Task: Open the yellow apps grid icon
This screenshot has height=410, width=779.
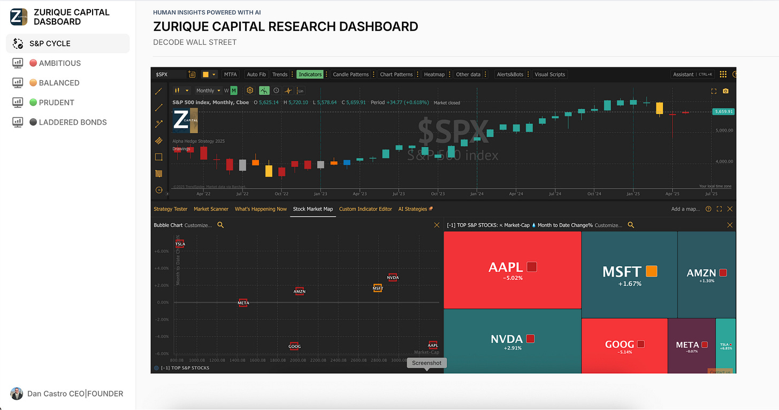Action: click(x=723, y=74)
